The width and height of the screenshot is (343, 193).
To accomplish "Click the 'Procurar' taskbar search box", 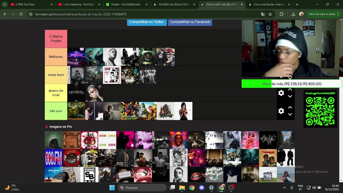I will click(142, 188).
